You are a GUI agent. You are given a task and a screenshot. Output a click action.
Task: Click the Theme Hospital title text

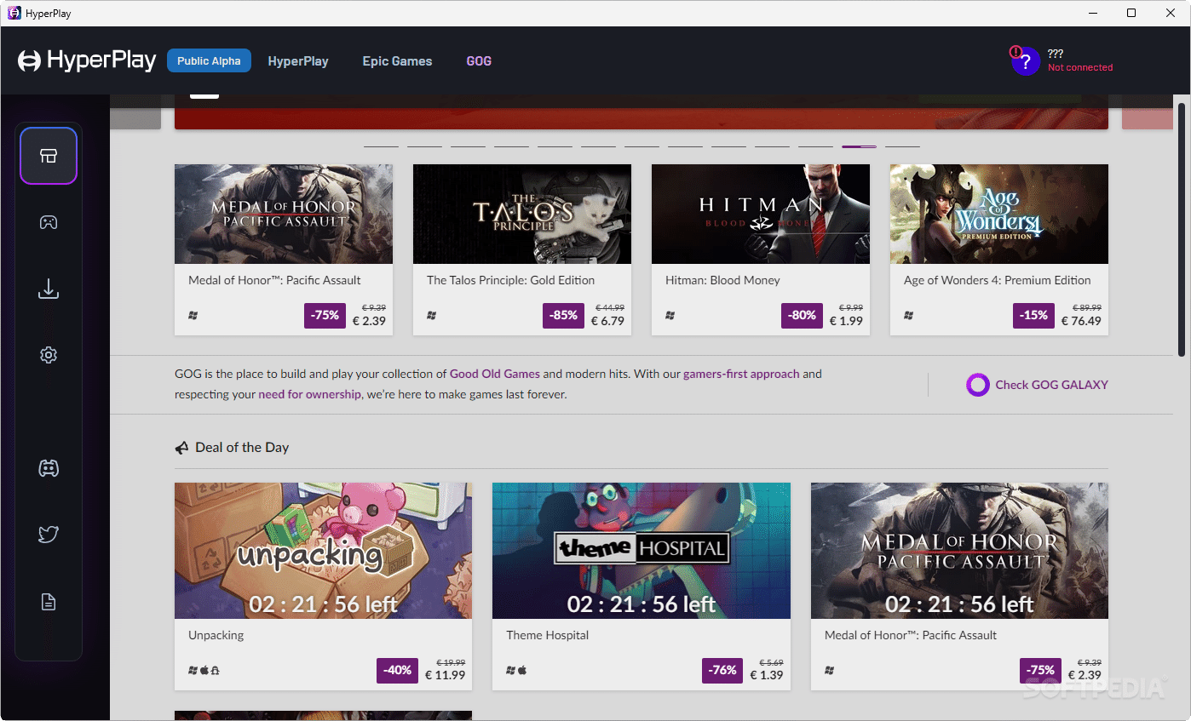click(548, 635)
